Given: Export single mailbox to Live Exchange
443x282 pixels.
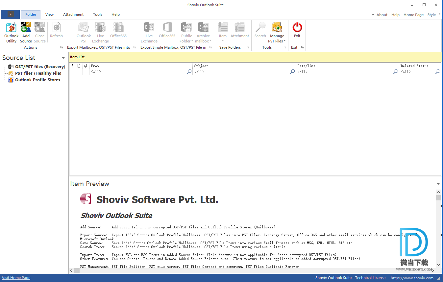Looking at the screenshot, I should click(149, 32).
